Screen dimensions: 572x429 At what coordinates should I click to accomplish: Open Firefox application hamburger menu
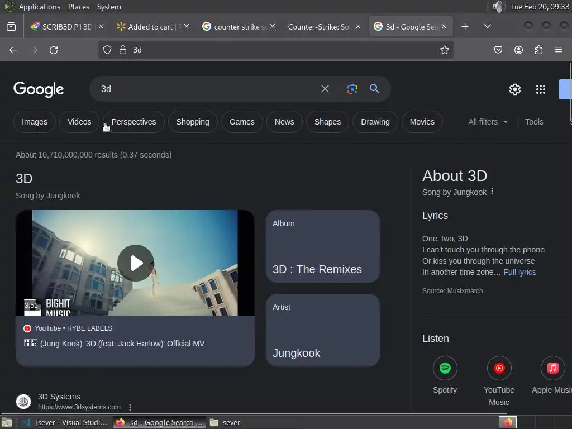point(559,50)
